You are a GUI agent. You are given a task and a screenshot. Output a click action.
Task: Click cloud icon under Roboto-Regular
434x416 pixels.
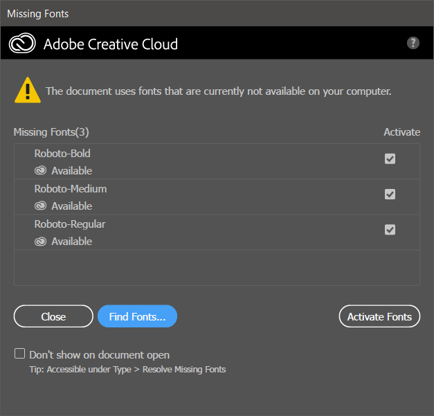pos(40,242)
